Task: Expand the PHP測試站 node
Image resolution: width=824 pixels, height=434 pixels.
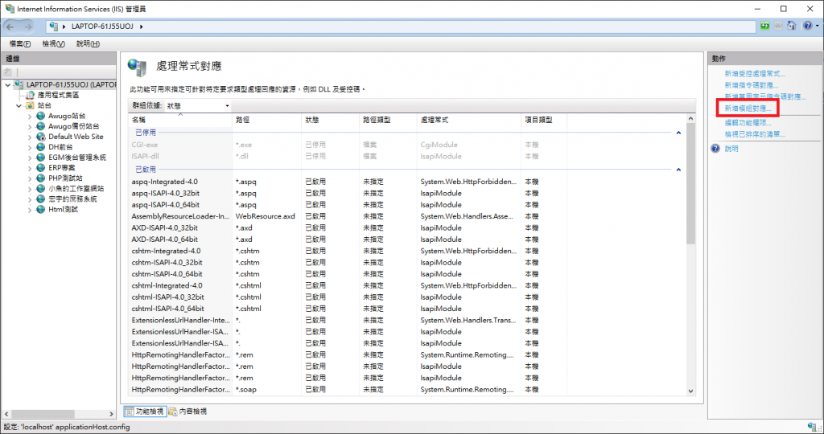Action: pyautogui.click(x=30, y=178)
